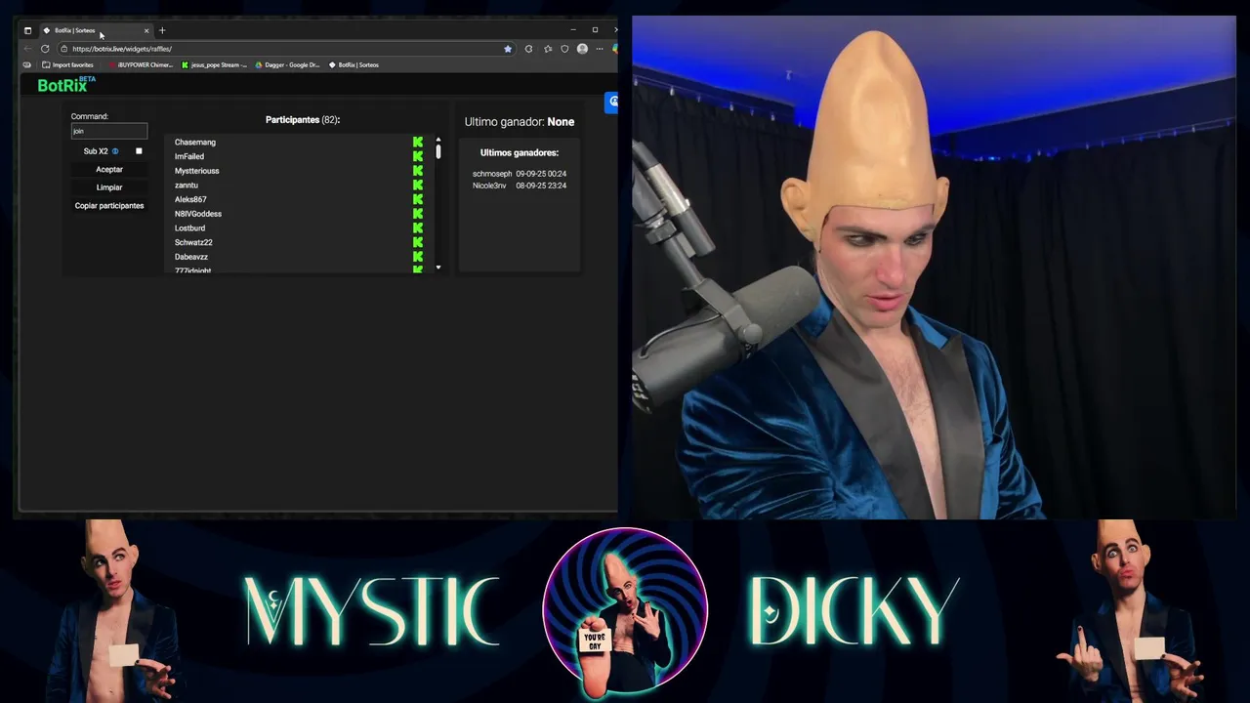This screenshot has width=1250, height=703.
Task: Click the Kick icon beside N8IVGoddess
Action: [x=418, y=214]
